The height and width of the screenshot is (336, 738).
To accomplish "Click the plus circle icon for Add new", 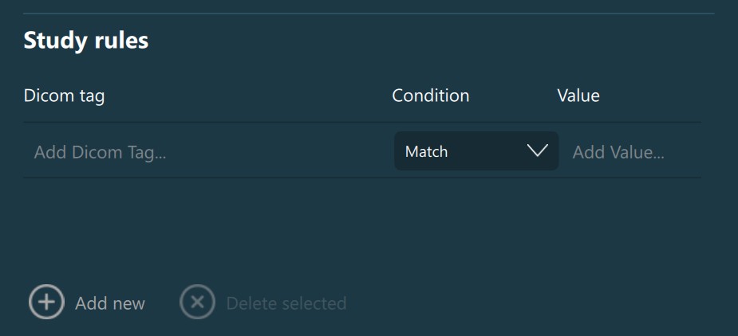I will [46, 303].
